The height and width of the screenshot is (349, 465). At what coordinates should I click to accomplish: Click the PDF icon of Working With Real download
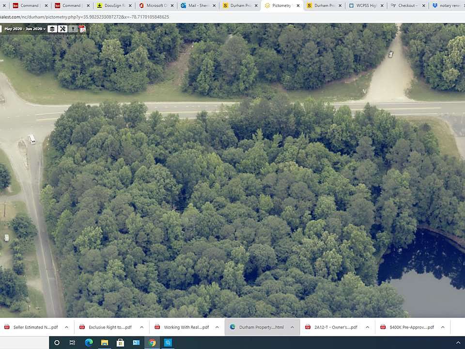pyautogui.click(x=157, y=327)
